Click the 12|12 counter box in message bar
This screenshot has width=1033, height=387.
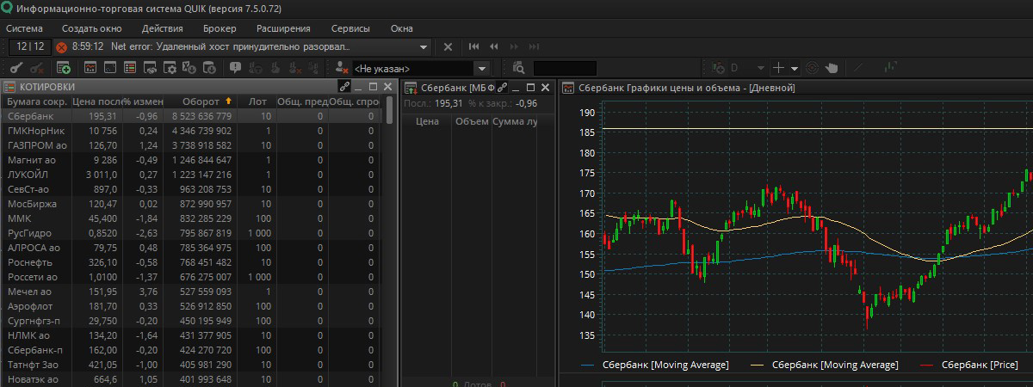[x=30, y=46]
